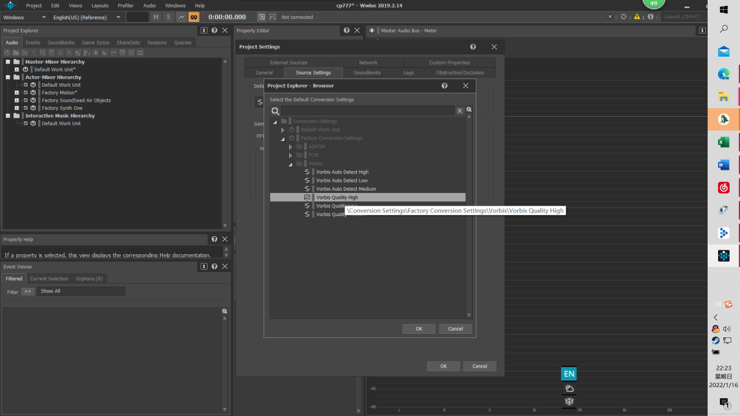The width and height of the screenshot is (740, 416).
Task: Pick the Vorbis Auto Detect Medium preset icon
Action: pyautogui.click(x=308, y=189)
